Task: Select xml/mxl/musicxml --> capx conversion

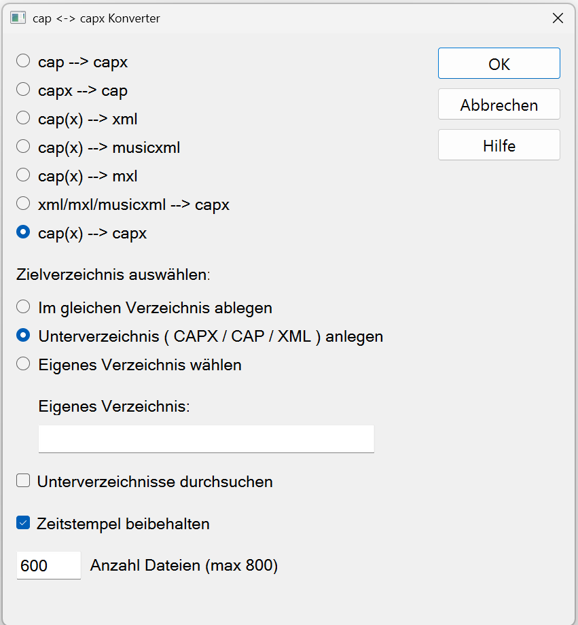Action: [x=22, y=203]
